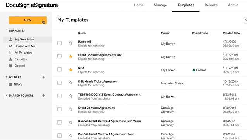The height and width of the screenshot is (140, 247).
Task: Open Favorites in sidebar
Action: tap(21, 59)
